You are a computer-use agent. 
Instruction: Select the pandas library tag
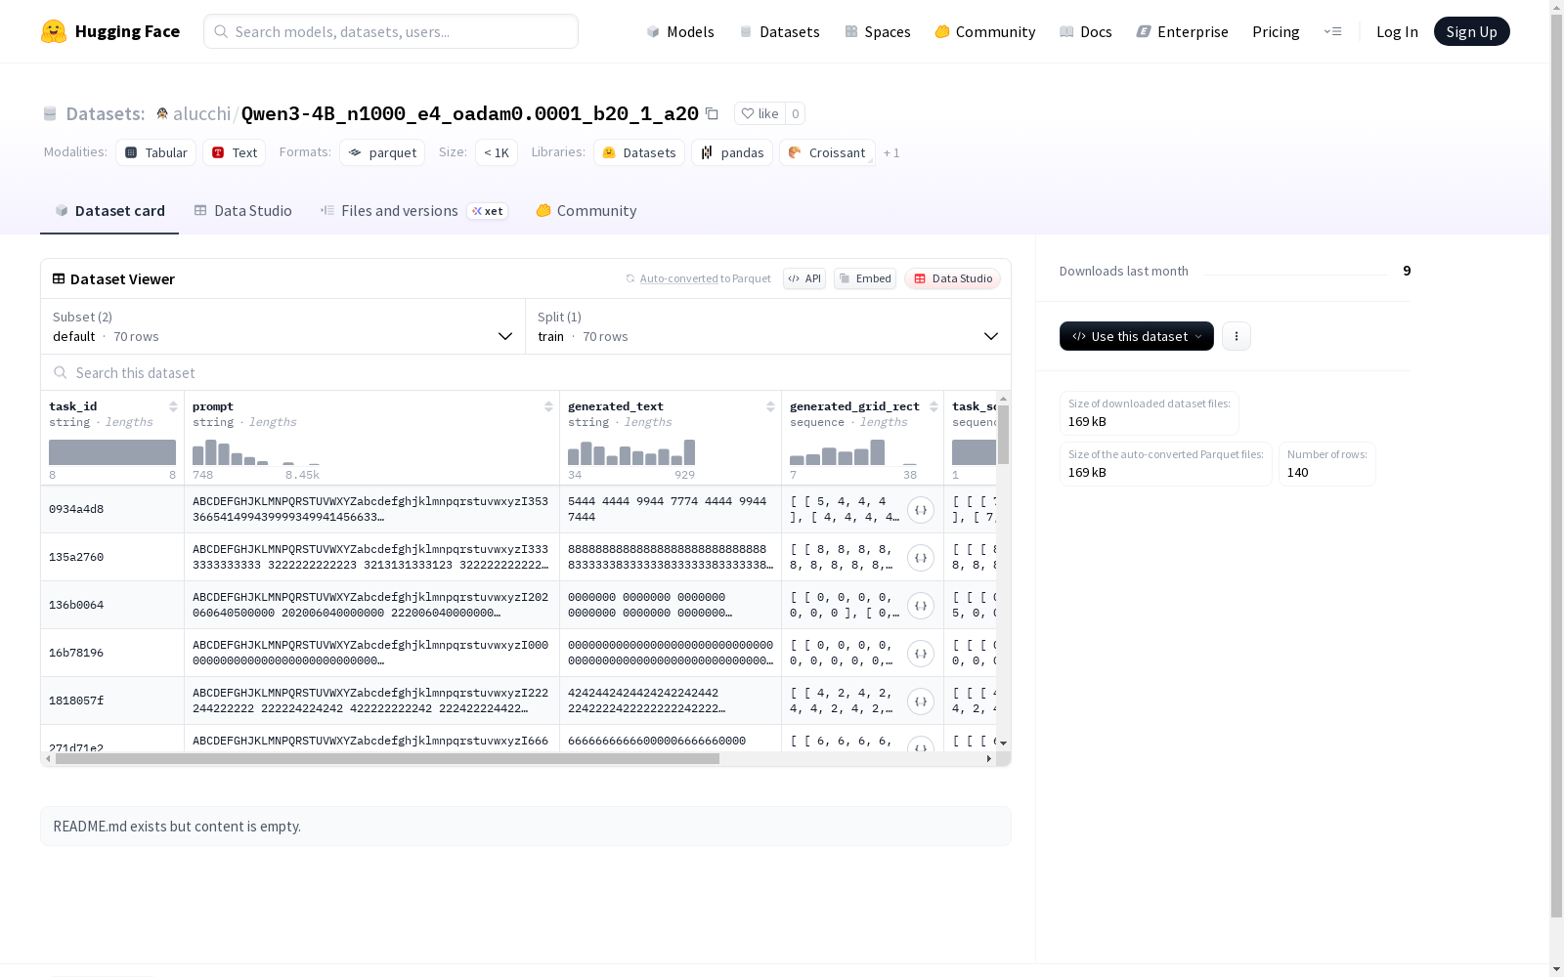coord(732,152)
